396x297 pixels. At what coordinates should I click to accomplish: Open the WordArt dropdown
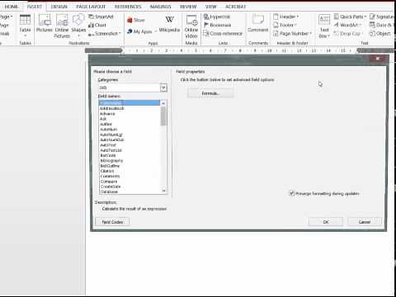click(x=347, y=25)
